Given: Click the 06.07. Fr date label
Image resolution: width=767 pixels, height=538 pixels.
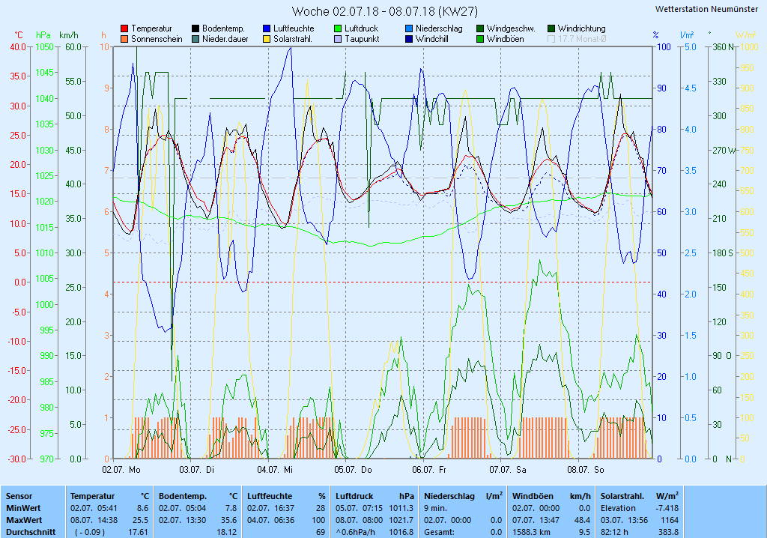Looking at the screenshot, I should 429,470.
